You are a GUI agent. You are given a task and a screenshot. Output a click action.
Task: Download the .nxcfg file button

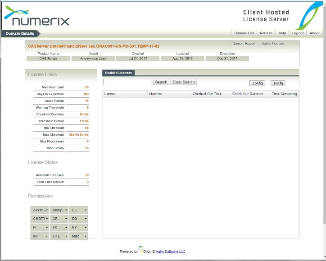pyautogui.click(x=278, y=83)
